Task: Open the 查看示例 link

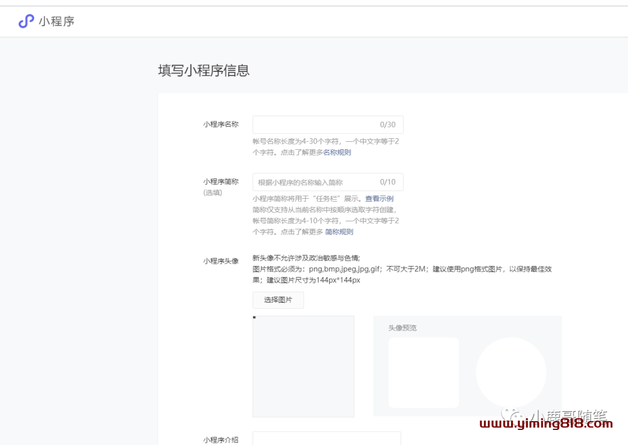Action: pos(379,199)
